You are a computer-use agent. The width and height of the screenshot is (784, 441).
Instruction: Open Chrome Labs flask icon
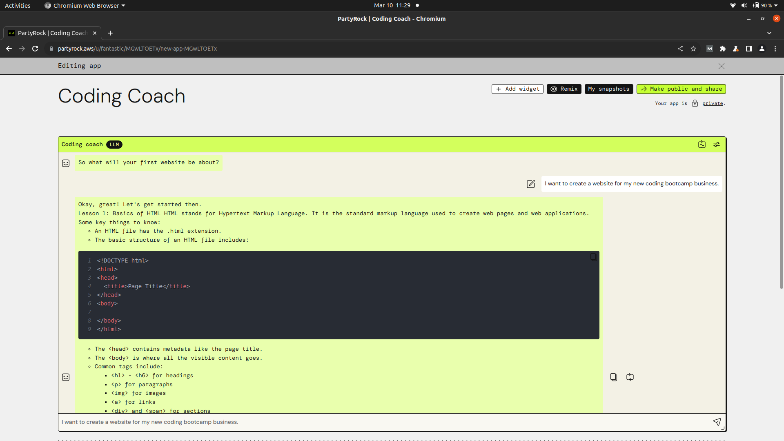pyautogui.click(x=736, y=49)
